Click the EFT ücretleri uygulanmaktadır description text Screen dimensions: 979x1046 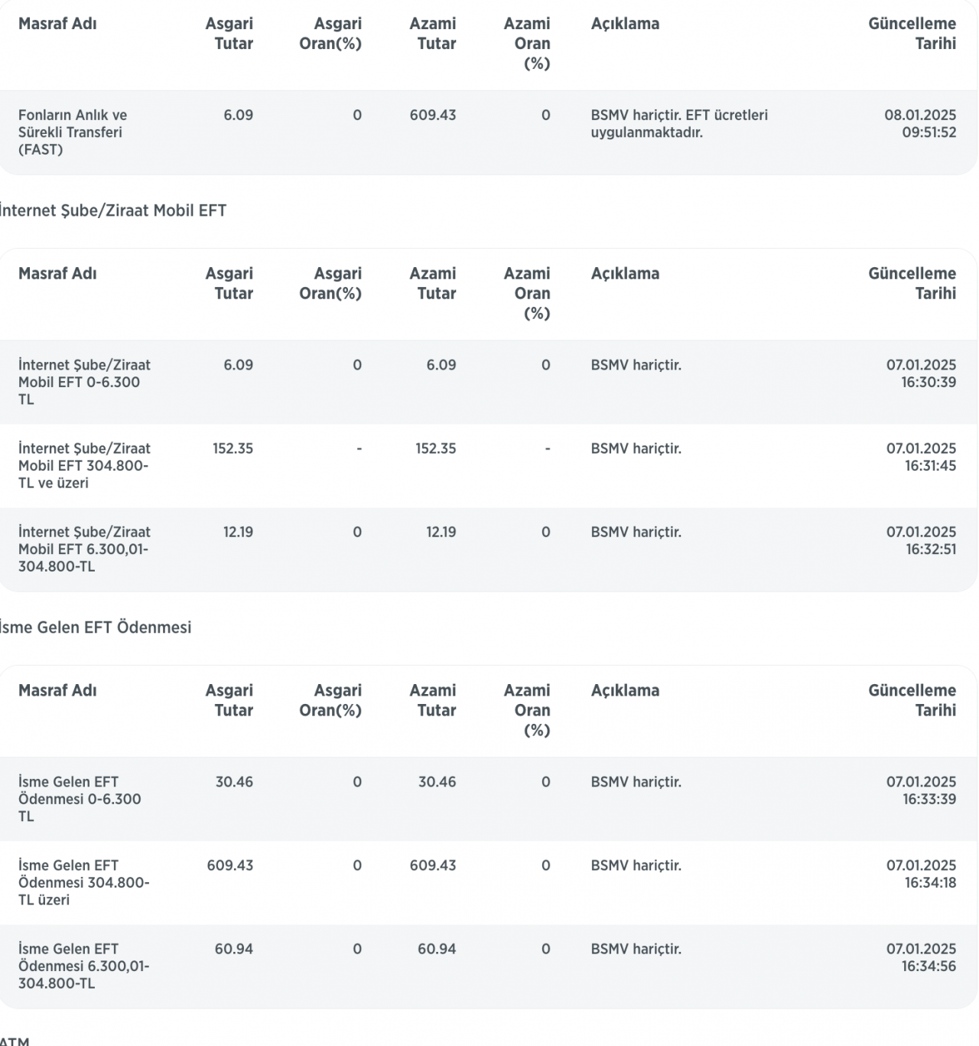click(679, 124)
